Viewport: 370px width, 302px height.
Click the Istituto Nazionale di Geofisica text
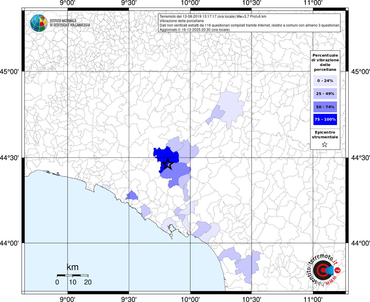70,23
